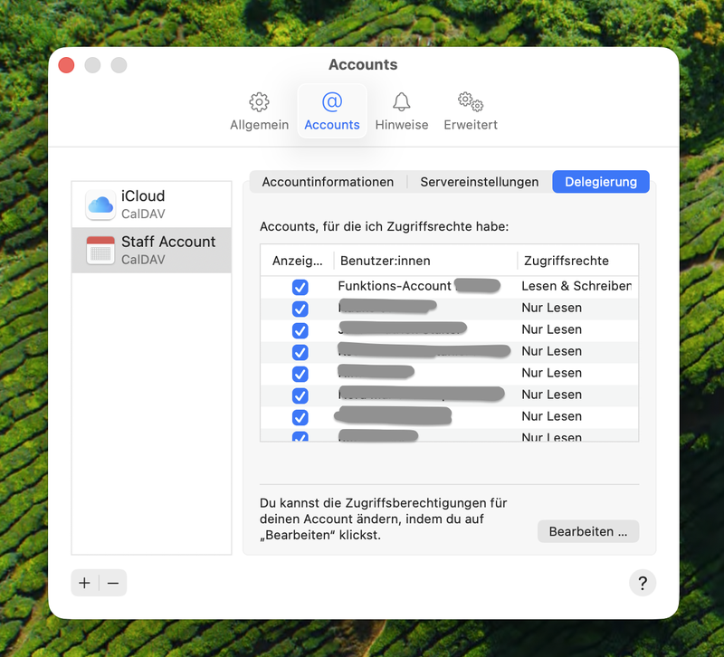Select the iCloud account in sidebar
The width and height of the screenshot is (724, 657).
click(x=151, y=205)
